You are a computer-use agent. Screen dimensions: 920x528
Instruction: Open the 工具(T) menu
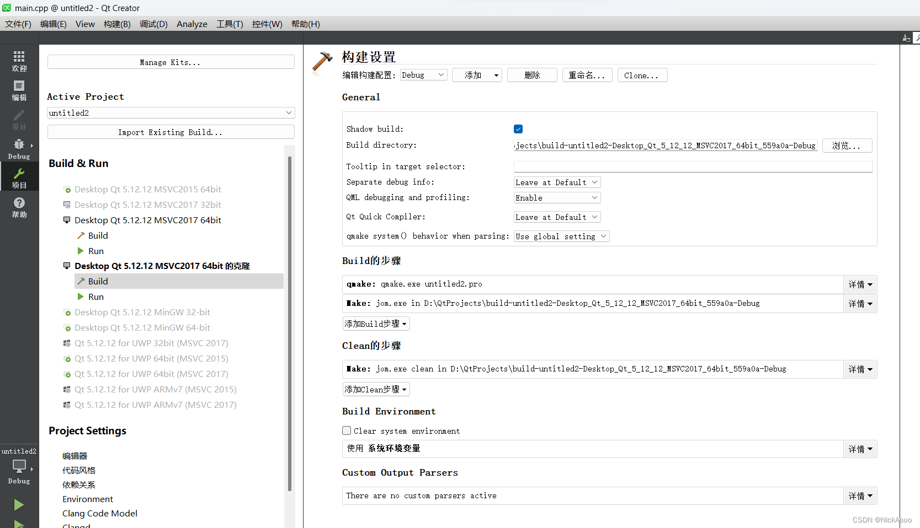pyautogui.click(x=230, y=24)
